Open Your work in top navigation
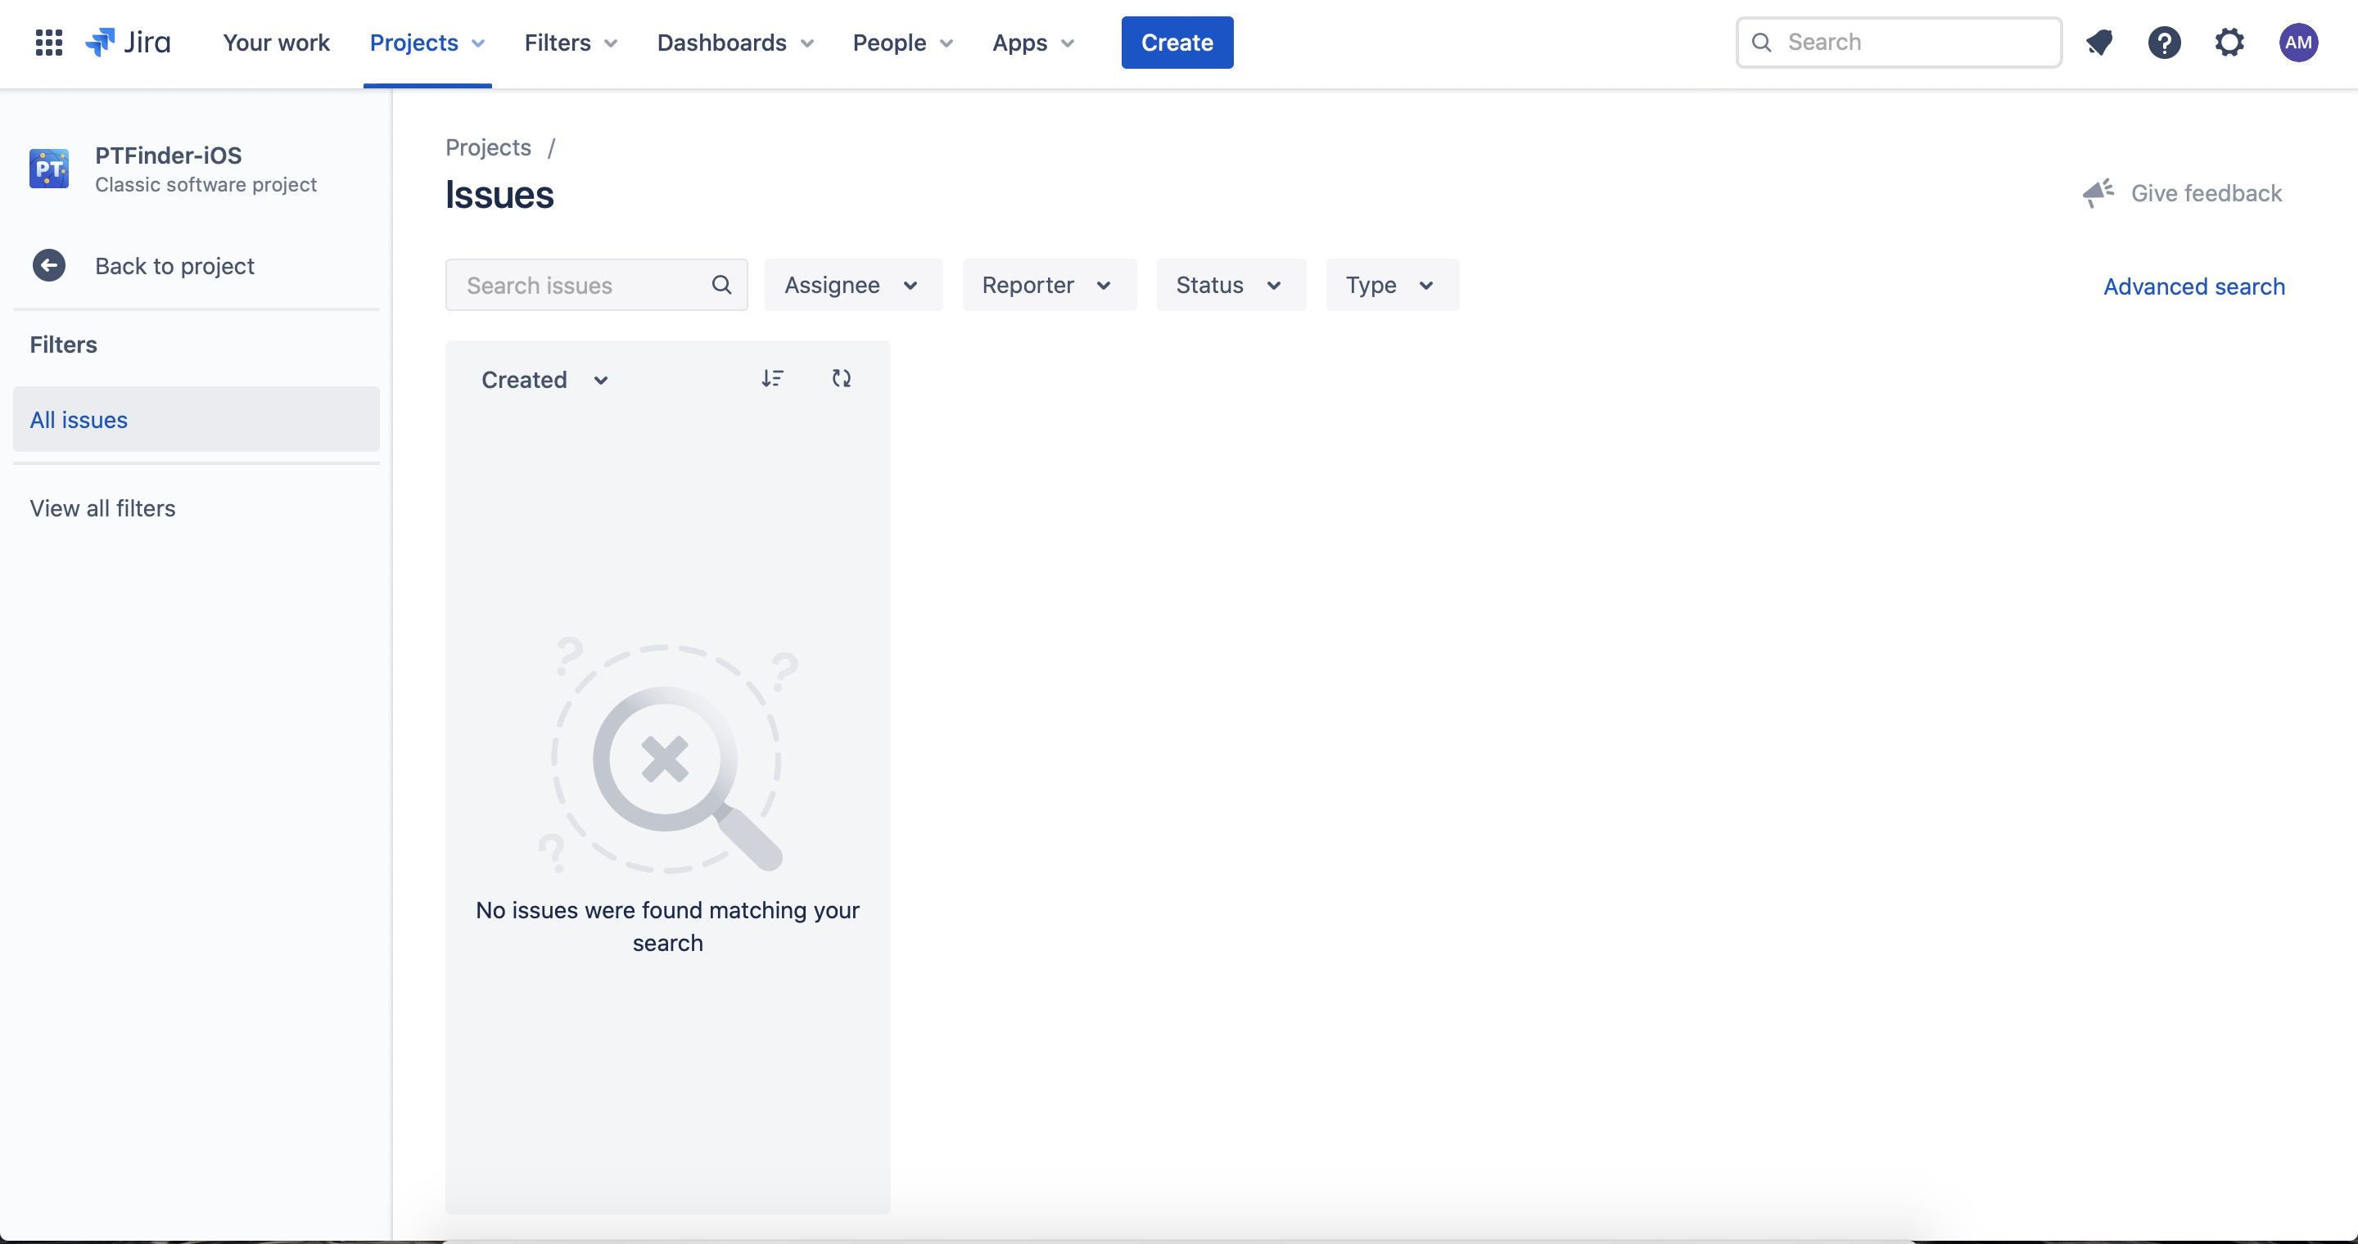 (x=277, y=43)
